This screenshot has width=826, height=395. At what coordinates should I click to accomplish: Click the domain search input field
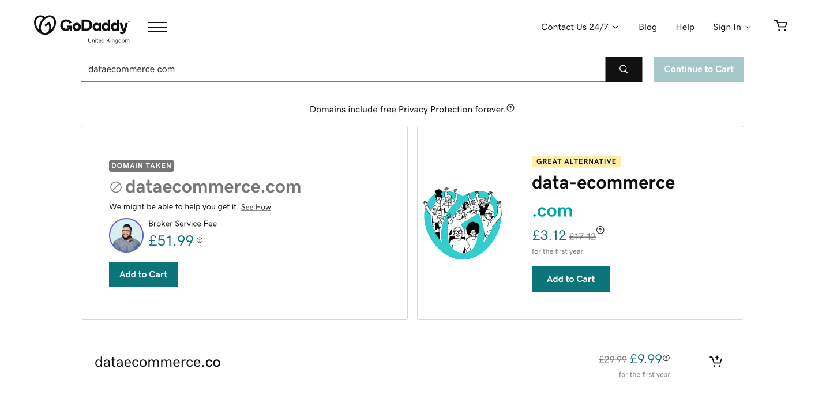tap(343, 69)
